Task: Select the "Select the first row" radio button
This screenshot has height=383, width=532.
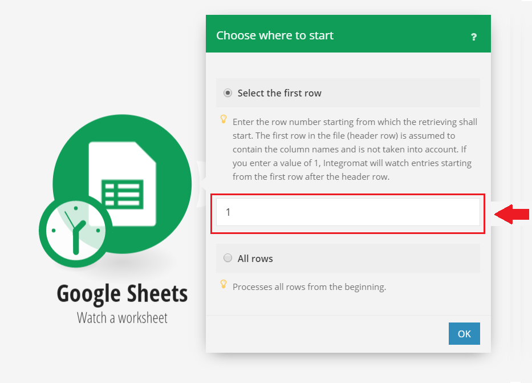Action: (228, 93)
